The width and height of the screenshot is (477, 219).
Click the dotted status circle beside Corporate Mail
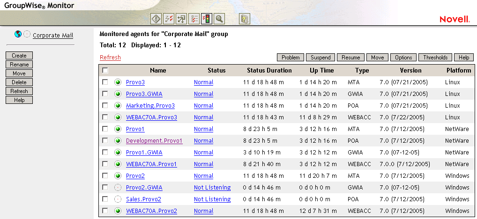[27, 34]
